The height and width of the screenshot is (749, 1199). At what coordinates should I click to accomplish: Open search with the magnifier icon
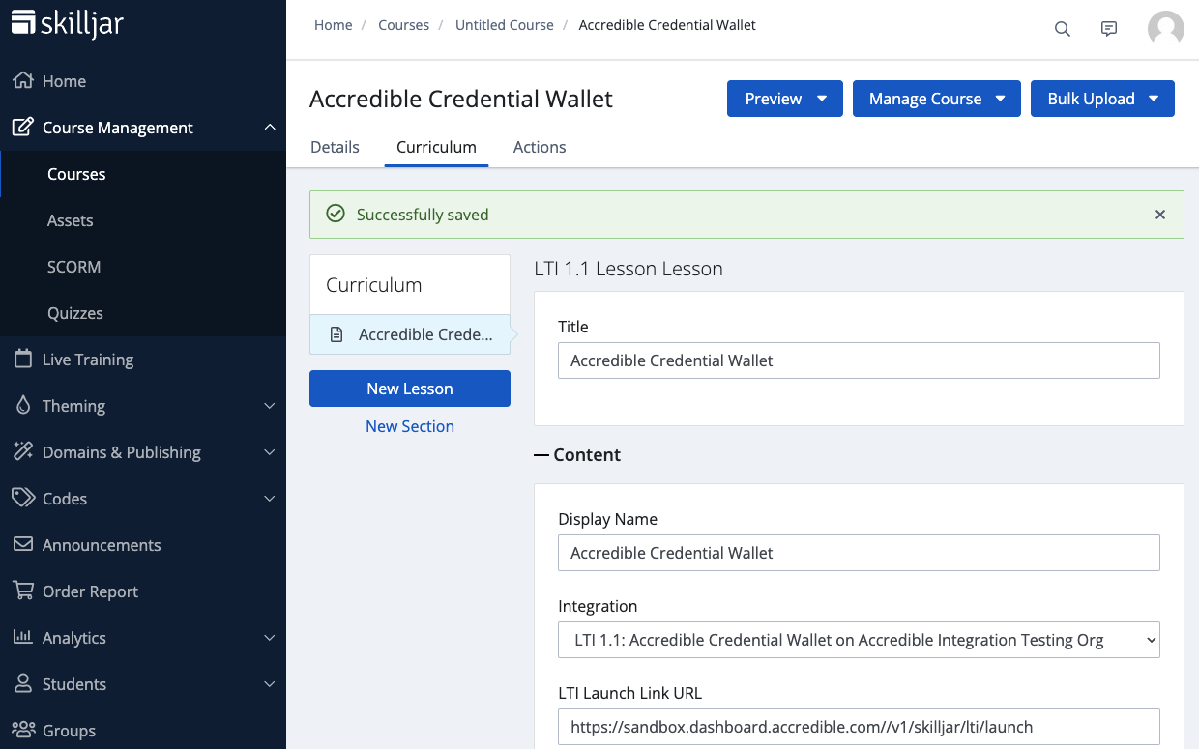tap(1063, 29)
